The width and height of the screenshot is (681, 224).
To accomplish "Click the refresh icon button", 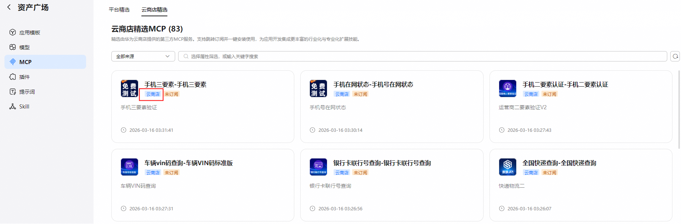I will click(675, 56).
